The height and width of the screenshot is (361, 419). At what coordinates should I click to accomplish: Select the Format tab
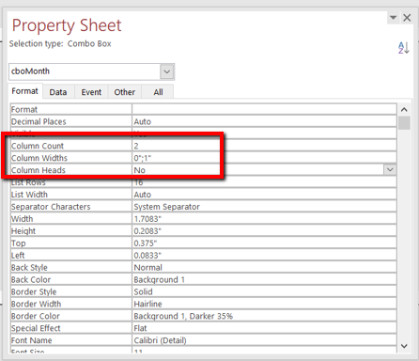tap(24, 91)
